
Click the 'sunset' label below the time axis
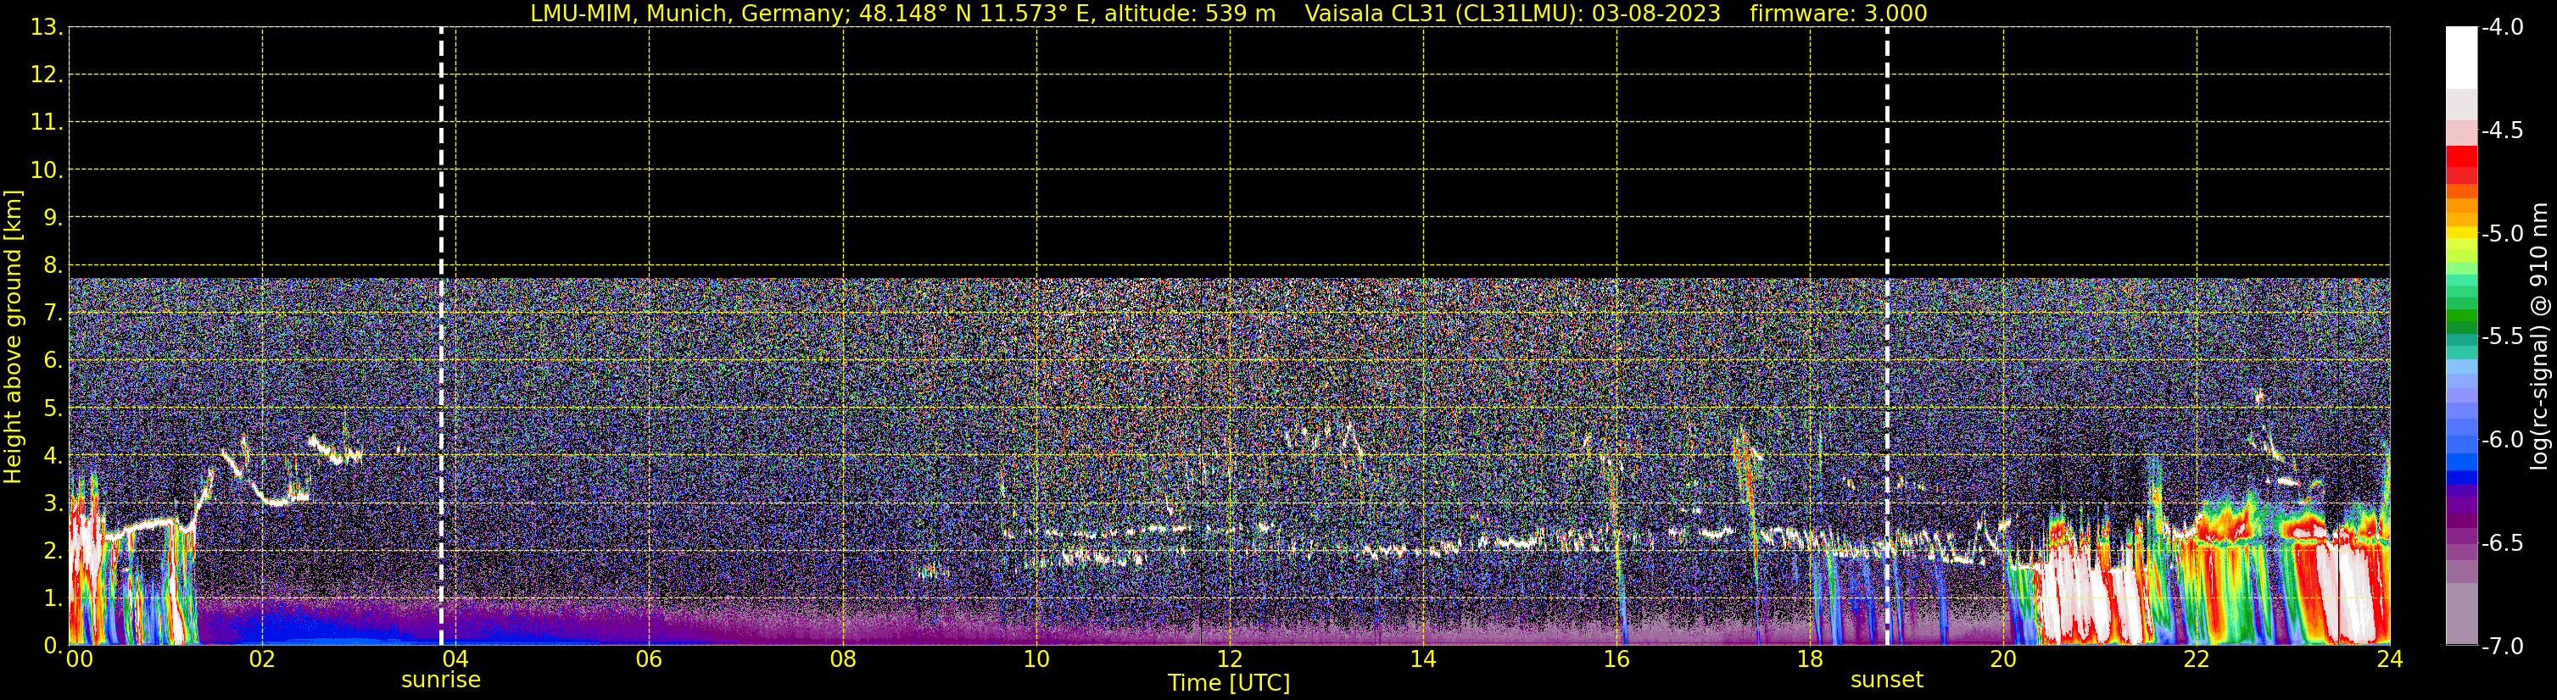click(x=1886, y=681)
